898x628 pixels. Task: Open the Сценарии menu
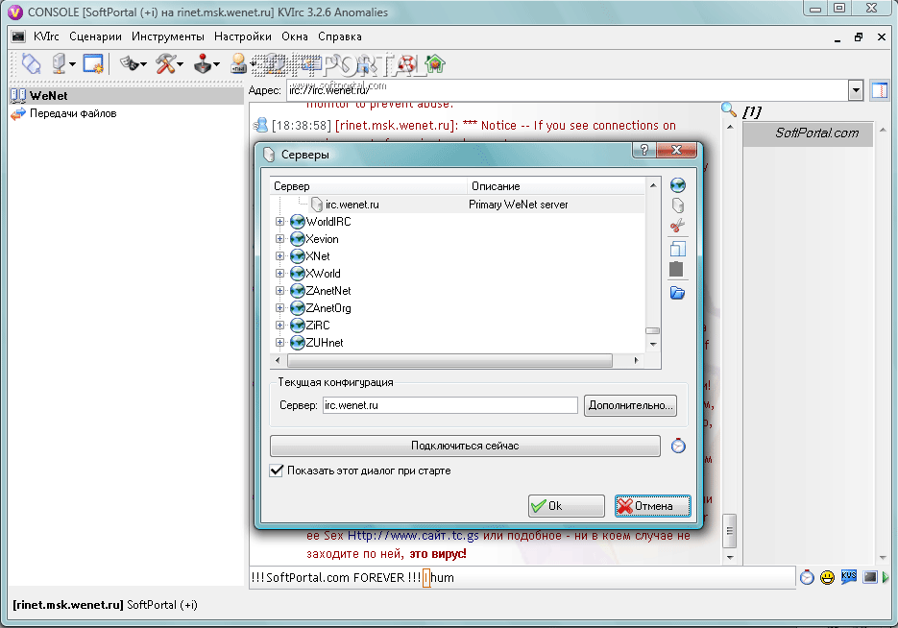(x=95, y=36)
